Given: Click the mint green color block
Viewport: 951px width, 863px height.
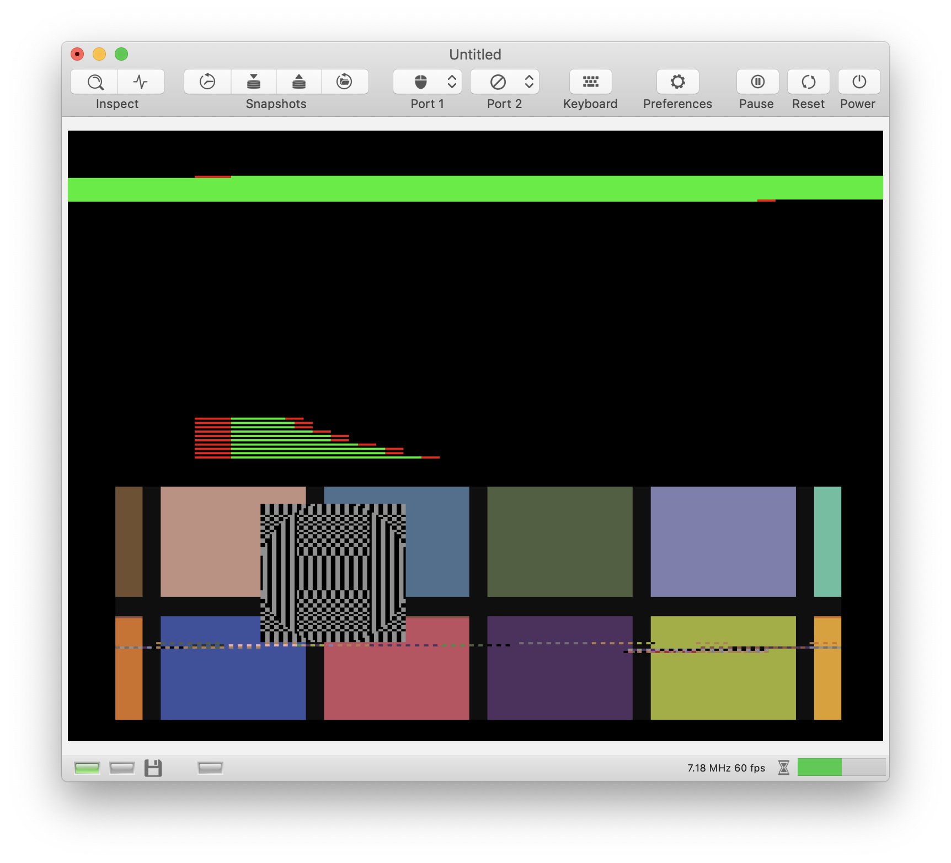Looking at the screenshot, I should coord(827,542).
